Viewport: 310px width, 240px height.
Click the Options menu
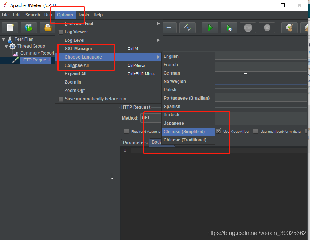65,15
